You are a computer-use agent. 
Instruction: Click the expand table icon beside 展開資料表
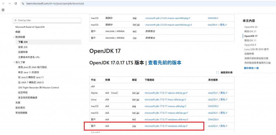[218, 72]
